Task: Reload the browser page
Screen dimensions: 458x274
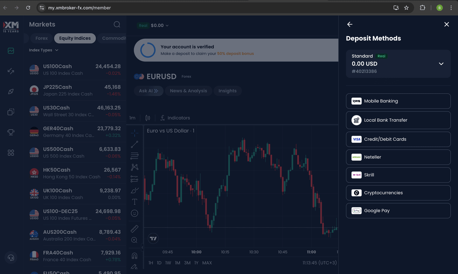Action: [28, 8]
